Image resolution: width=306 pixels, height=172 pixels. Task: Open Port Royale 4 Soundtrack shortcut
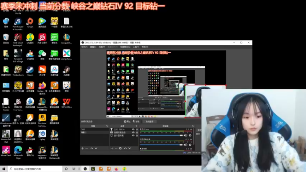click(x=18, y=24)
